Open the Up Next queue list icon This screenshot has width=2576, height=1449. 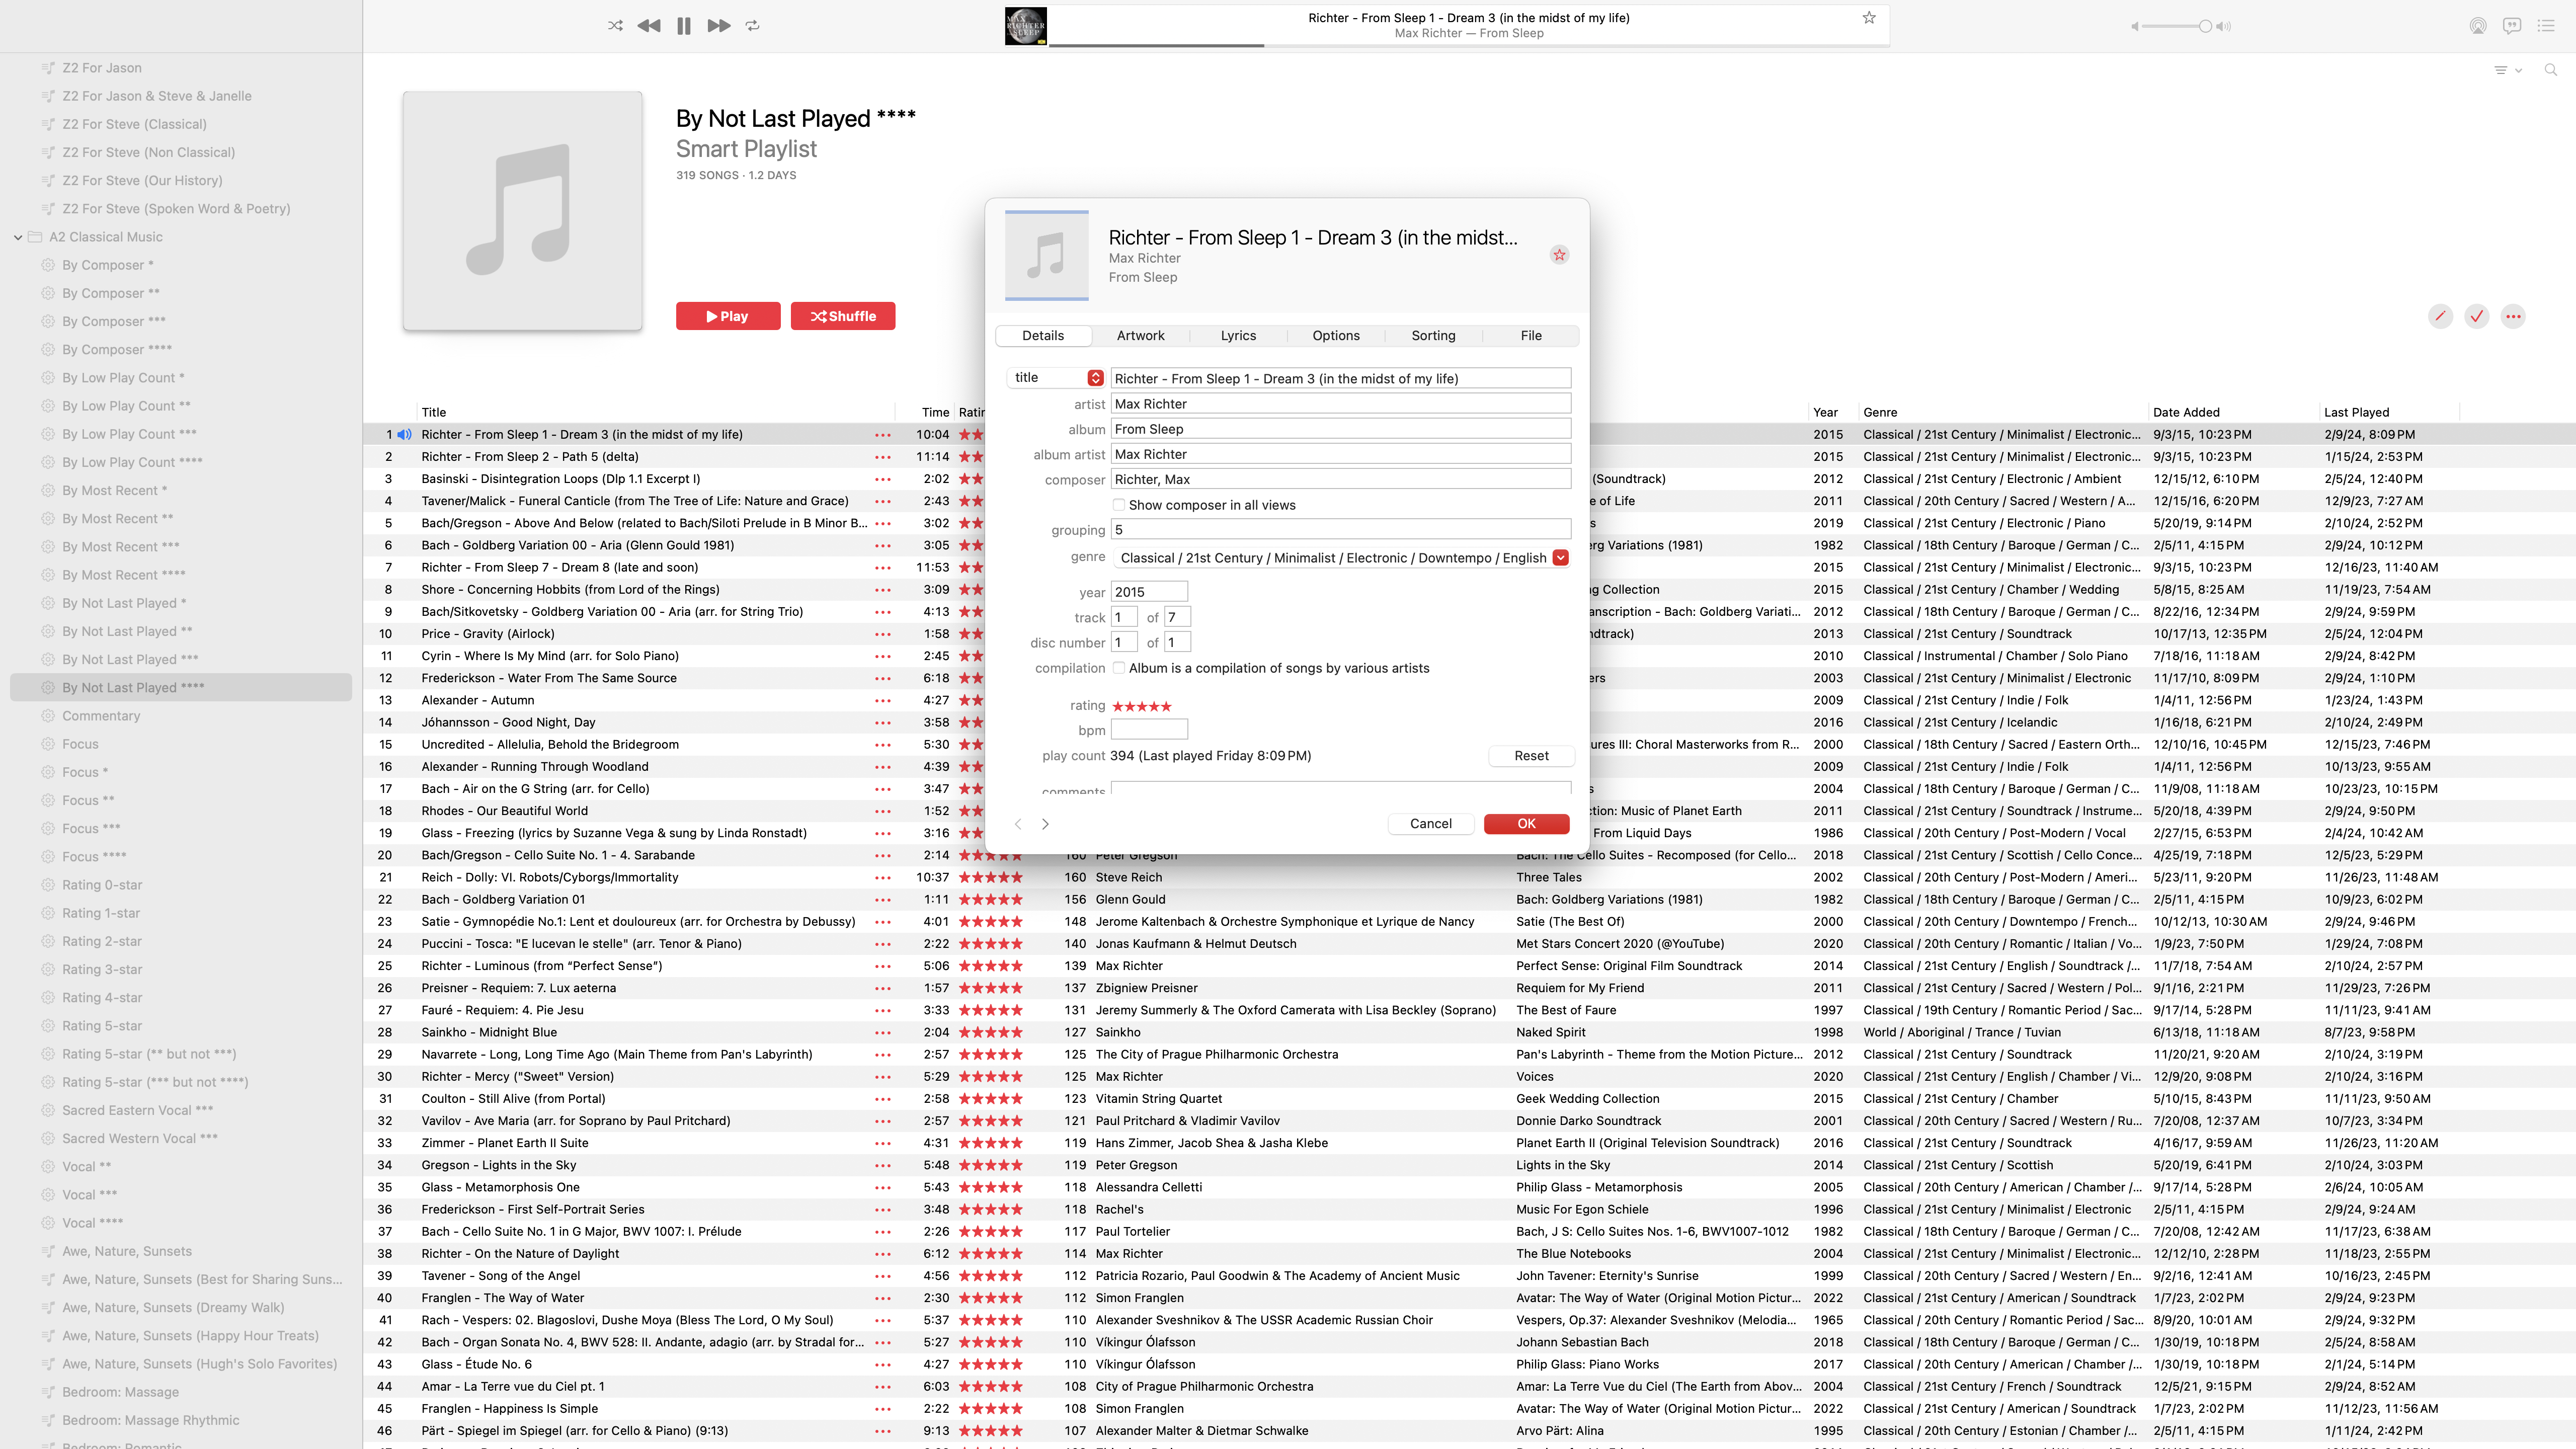[2546, 26]
